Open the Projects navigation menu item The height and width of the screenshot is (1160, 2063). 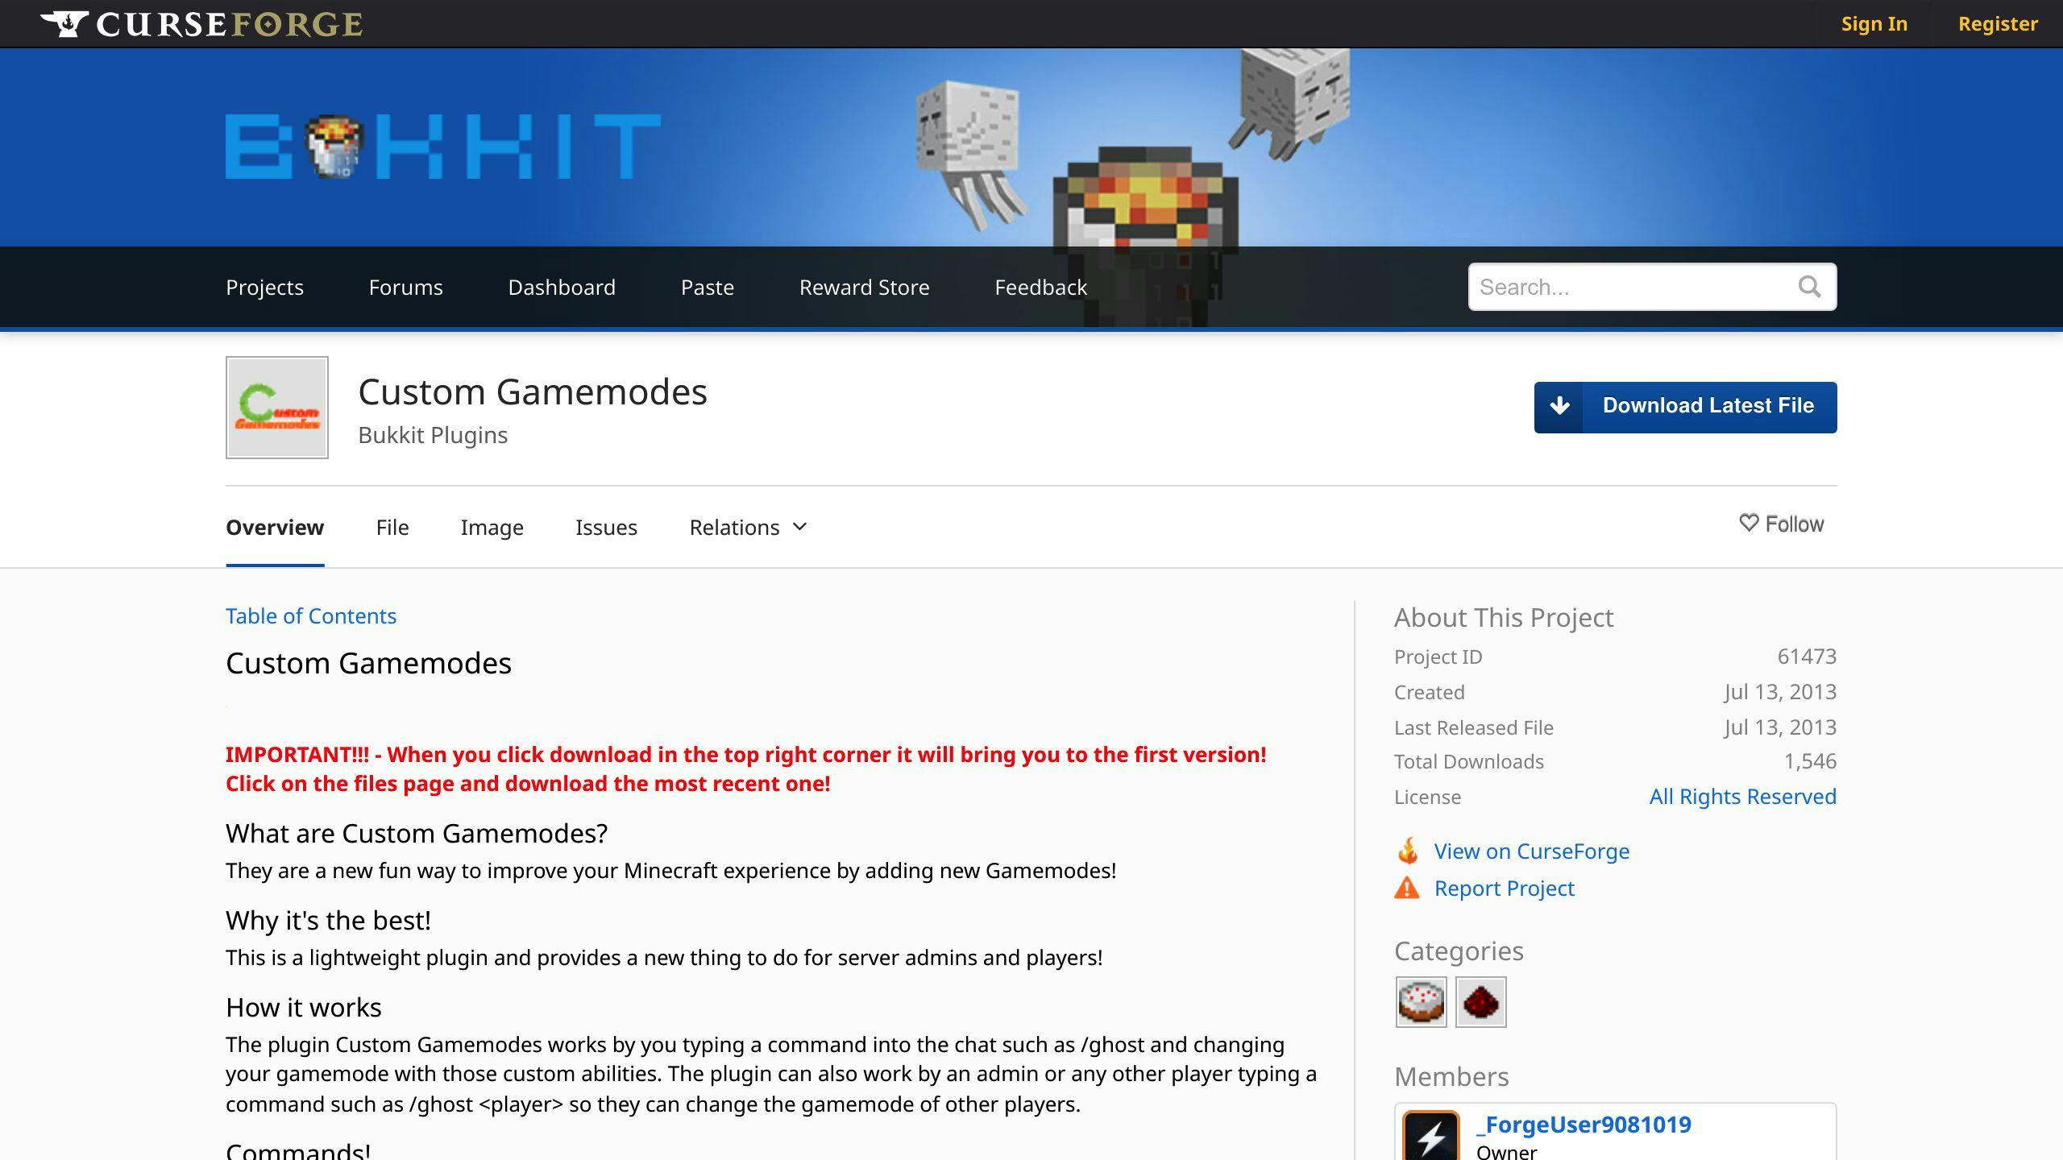pos(264,286)
